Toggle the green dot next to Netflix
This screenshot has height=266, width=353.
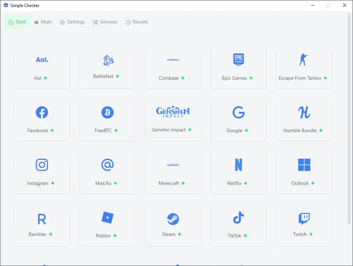246,183
